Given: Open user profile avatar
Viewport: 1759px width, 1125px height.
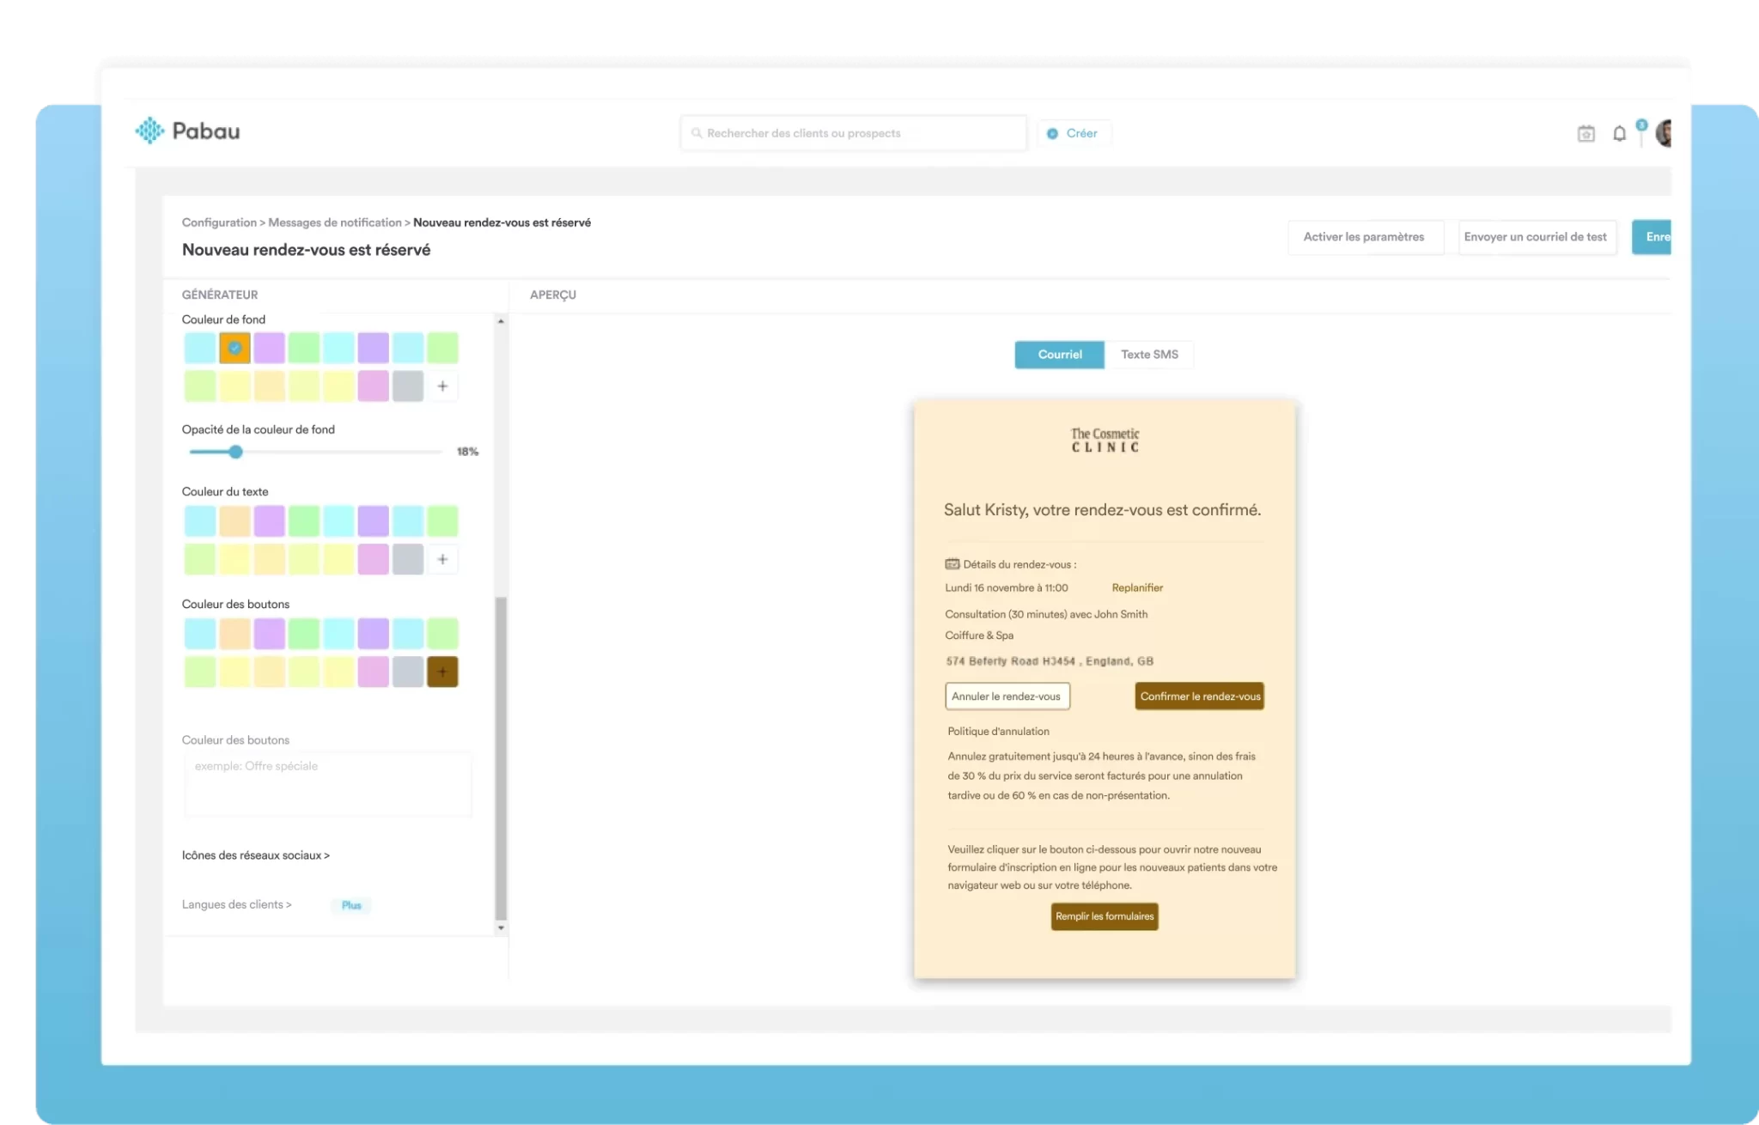Looking at the screenshot, I should [1664, 134].
